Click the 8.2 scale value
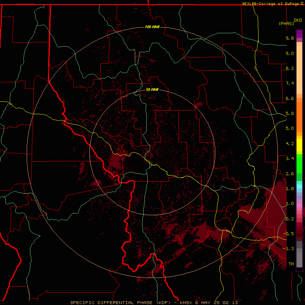305x305 pixels. [290, 68]
